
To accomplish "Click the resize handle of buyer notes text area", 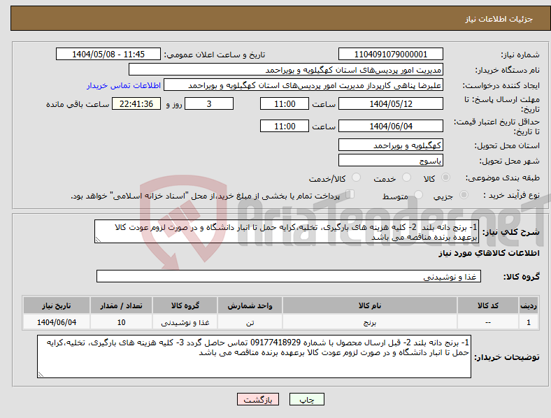I will [x=41, y=375].
